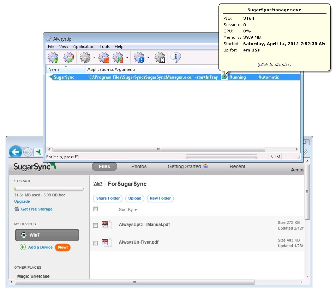Click the Edit Application gear-pencil toolbar icon
The image size is (336, 293).
pyautogui.click(x=69, y=57)
